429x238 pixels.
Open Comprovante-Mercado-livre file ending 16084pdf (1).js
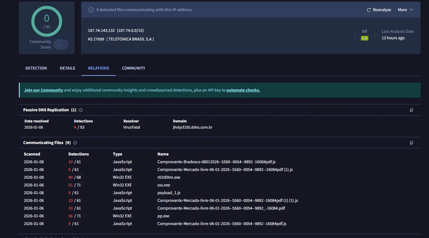pos(225,170)
